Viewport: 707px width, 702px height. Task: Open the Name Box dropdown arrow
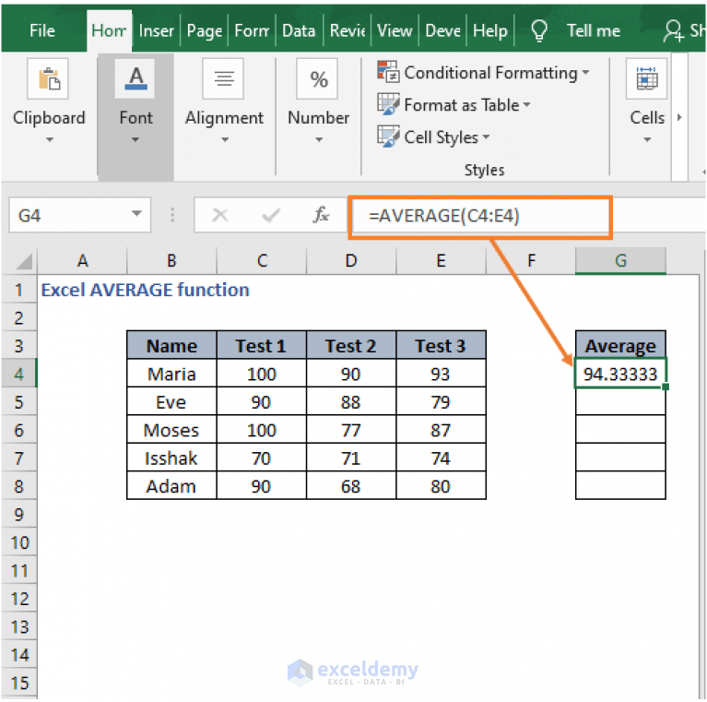coord(136,214)
